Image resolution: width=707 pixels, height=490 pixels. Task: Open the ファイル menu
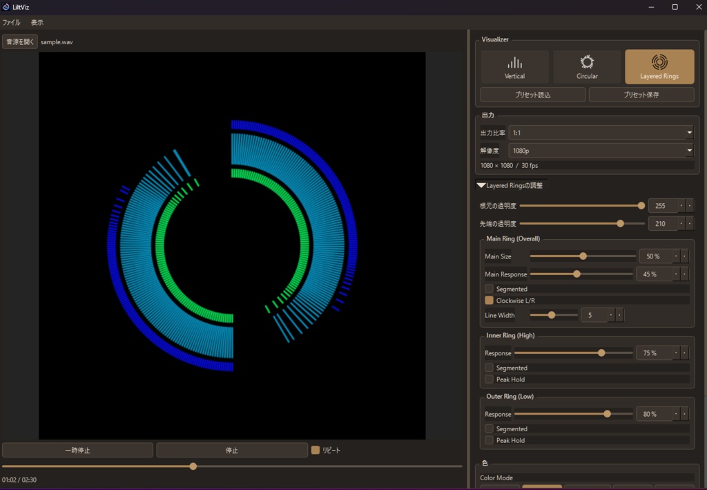point(11,23)
